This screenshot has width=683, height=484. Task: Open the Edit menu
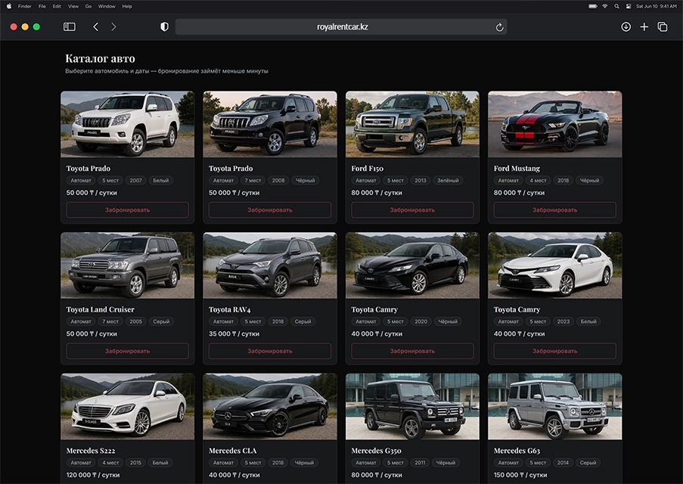(57, 6)
